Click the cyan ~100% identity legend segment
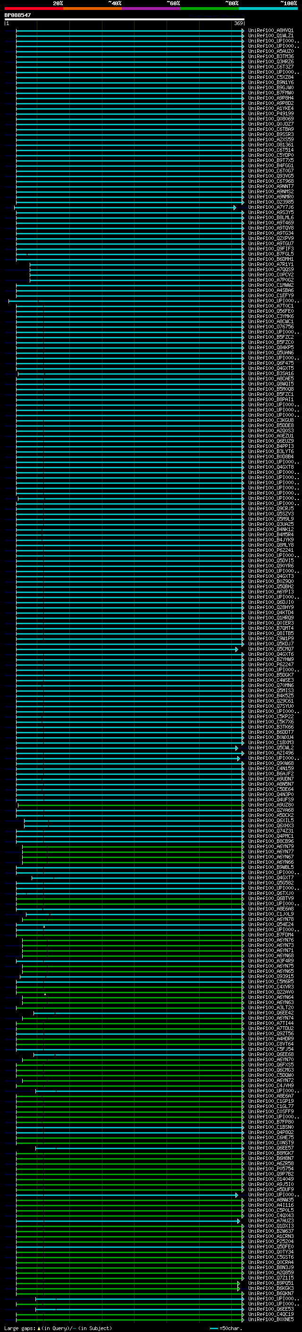Screen dimensions: 302x1332 coord(268,9)
